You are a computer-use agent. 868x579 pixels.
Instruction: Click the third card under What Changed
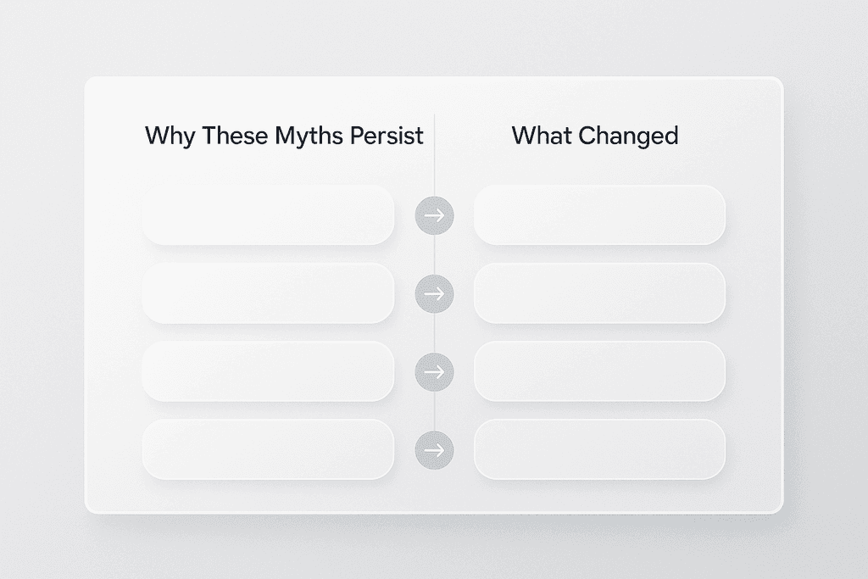[599, 371]
